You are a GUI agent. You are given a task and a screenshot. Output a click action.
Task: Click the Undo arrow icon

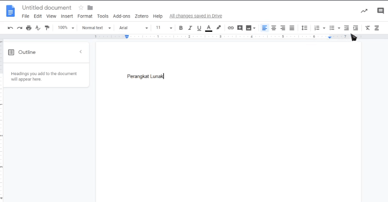[10, 28]
